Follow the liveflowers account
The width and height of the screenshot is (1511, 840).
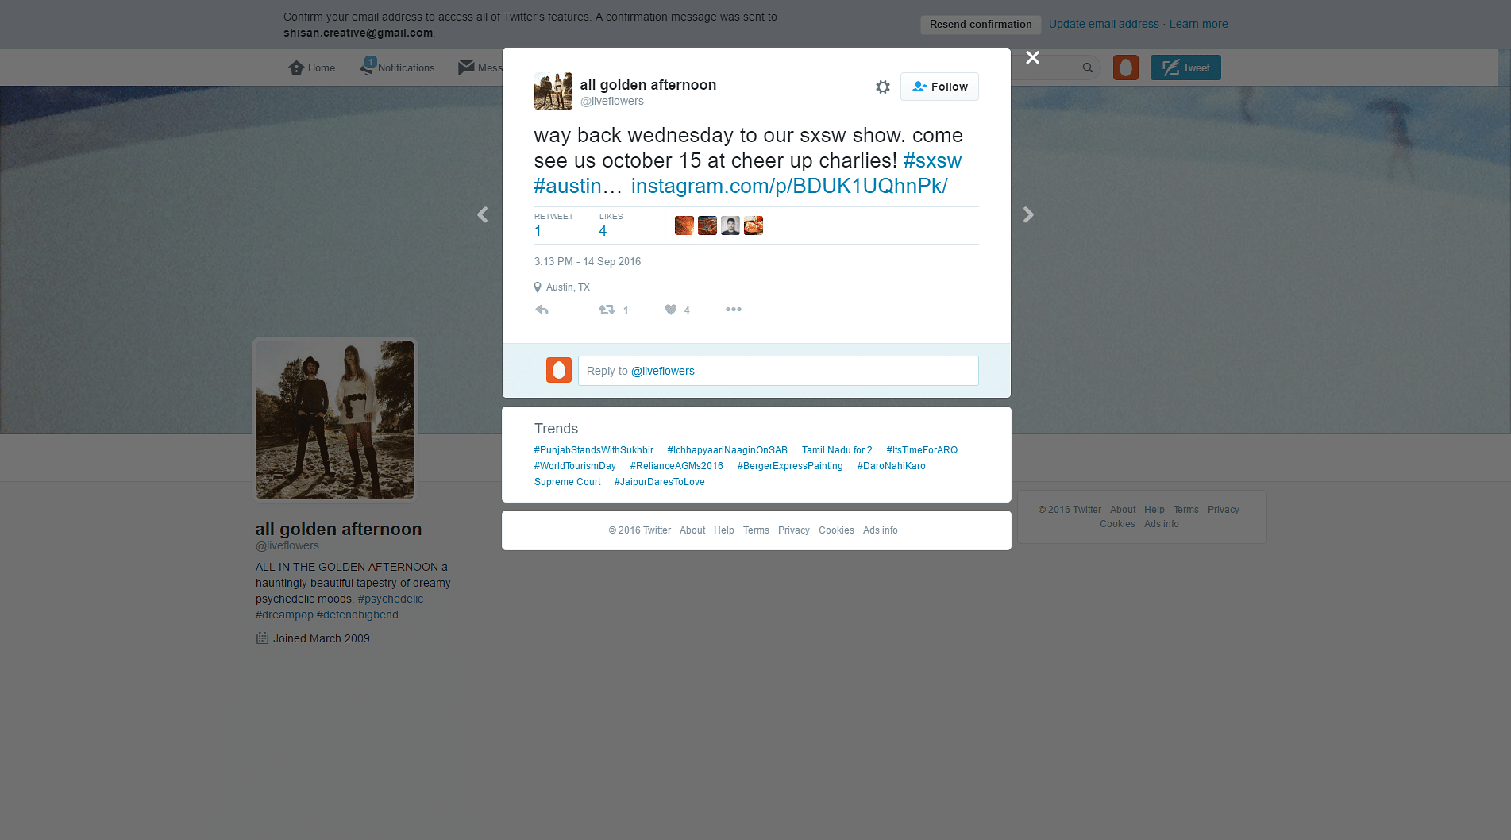pyautogui.click(x=939, y=87)
